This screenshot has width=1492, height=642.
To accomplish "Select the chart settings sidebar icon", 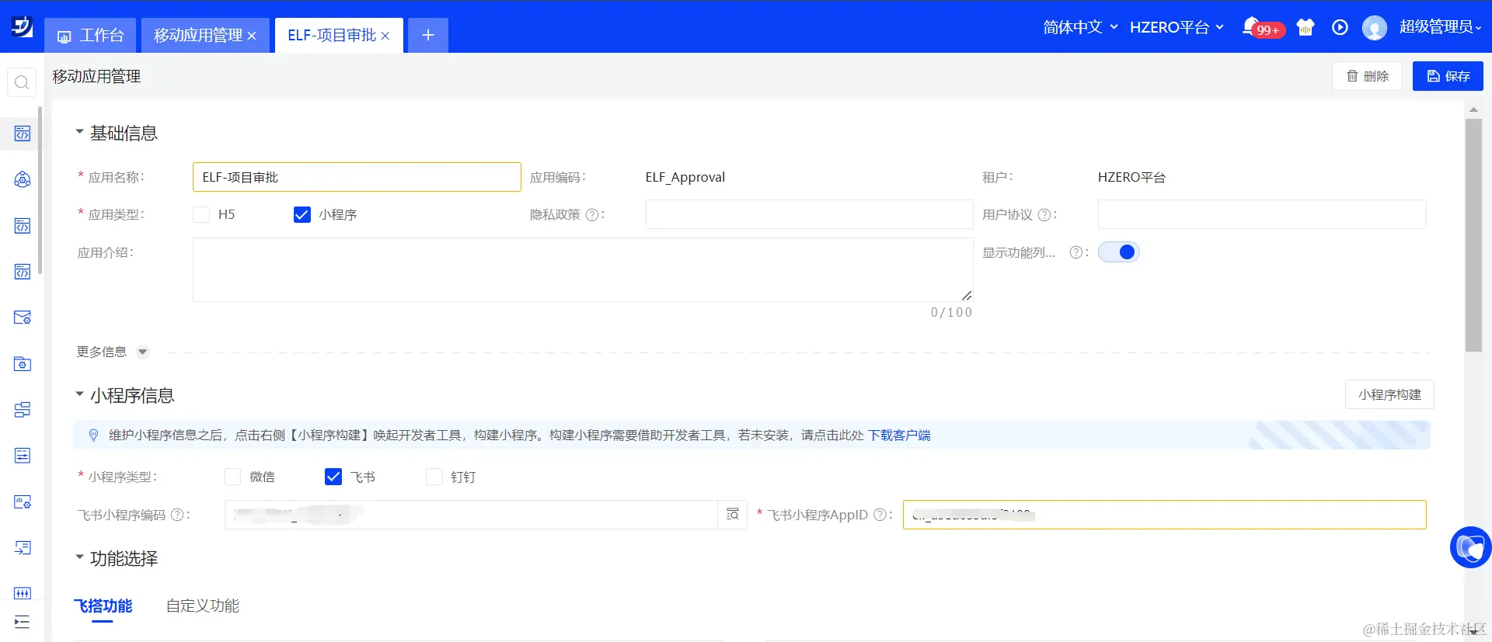I will click(23, 501).
